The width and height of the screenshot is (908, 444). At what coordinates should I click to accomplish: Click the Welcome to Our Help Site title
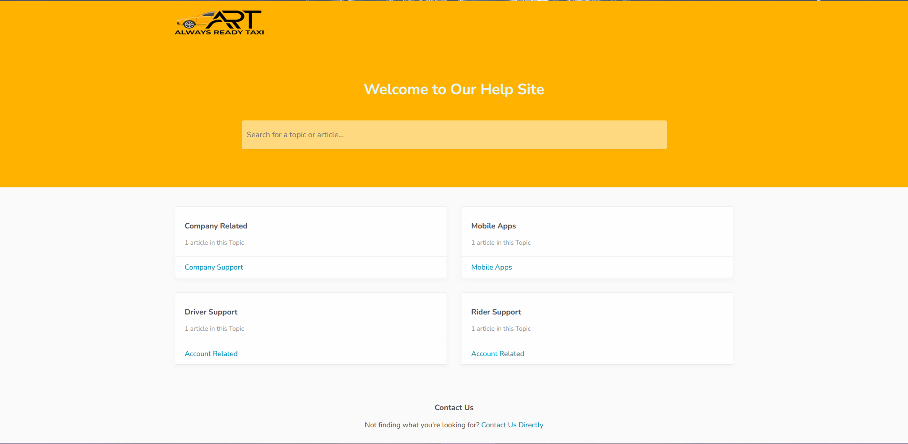454,89
